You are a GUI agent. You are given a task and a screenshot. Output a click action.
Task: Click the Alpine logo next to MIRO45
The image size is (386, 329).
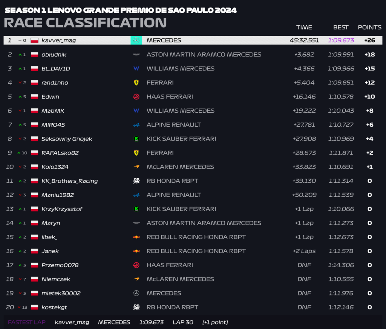[x=136, y=125]
